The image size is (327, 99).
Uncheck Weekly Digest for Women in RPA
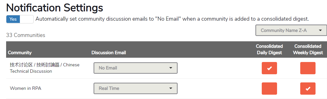[x=308, y=89]
